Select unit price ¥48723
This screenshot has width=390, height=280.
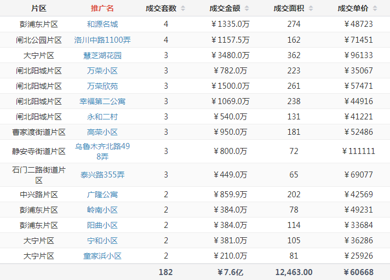coord(358,24)
